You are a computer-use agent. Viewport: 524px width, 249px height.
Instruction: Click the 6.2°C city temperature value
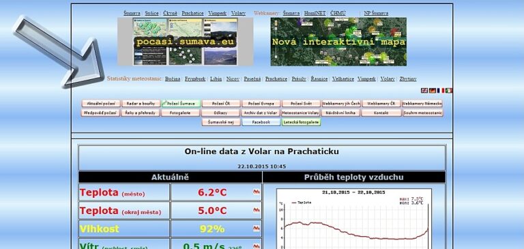(x=212, y=192)
